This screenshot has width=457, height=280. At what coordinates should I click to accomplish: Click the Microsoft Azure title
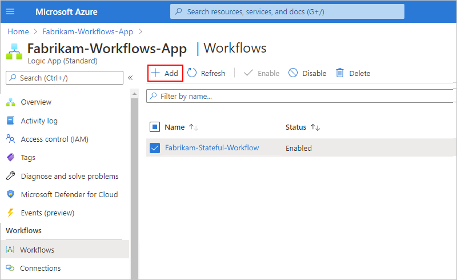[x=66, y=11]
